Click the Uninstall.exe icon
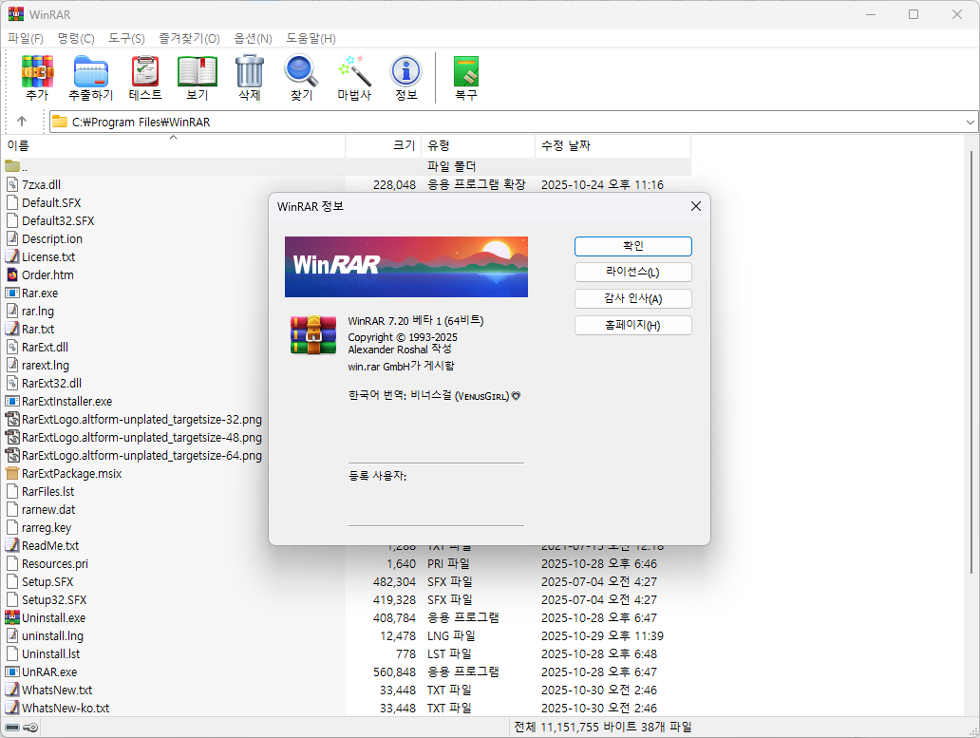This screenshot has height=738, width=980. 12,618
